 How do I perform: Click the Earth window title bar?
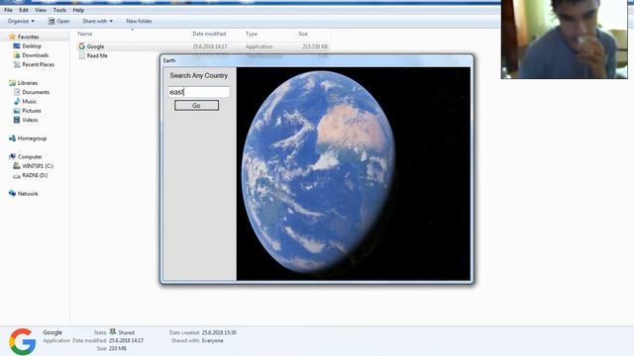point(317,60)
